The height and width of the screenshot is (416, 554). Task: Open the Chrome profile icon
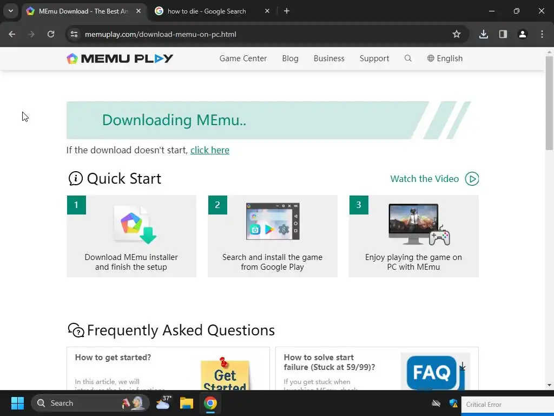523,34
